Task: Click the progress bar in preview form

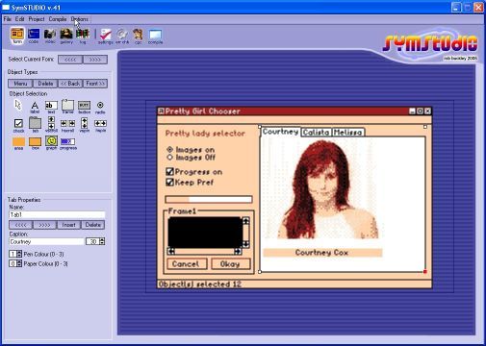Action: pos(209,200)
